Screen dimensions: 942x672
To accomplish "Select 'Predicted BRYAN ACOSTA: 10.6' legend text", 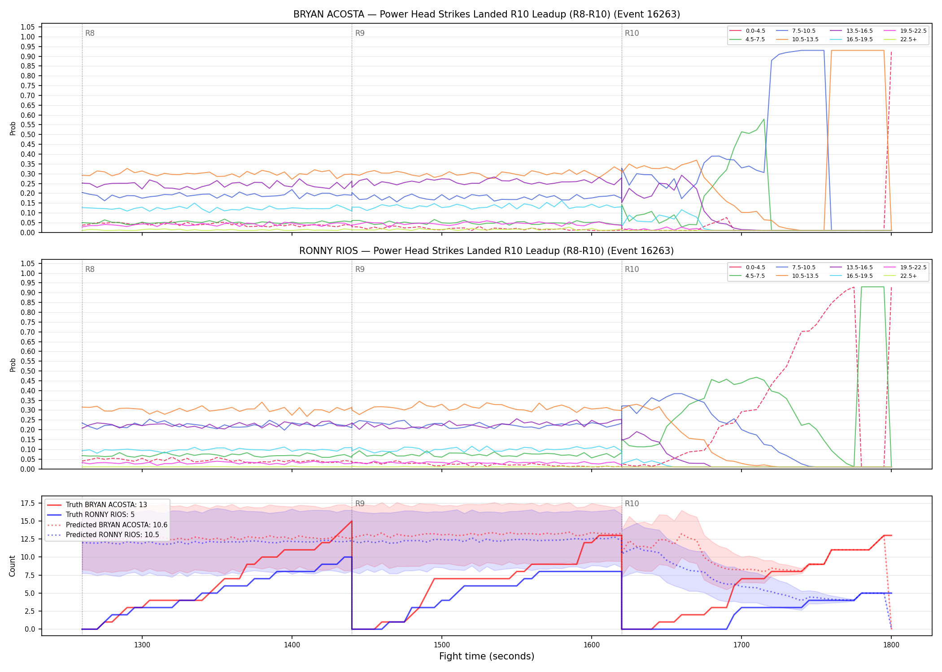I will [117, 525].
